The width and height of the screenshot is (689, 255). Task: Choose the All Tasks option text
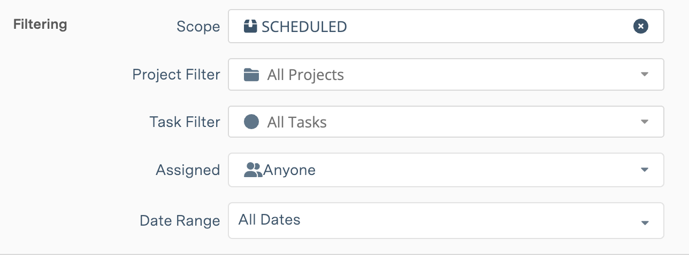pyautogui.click(x=297, y=123)
